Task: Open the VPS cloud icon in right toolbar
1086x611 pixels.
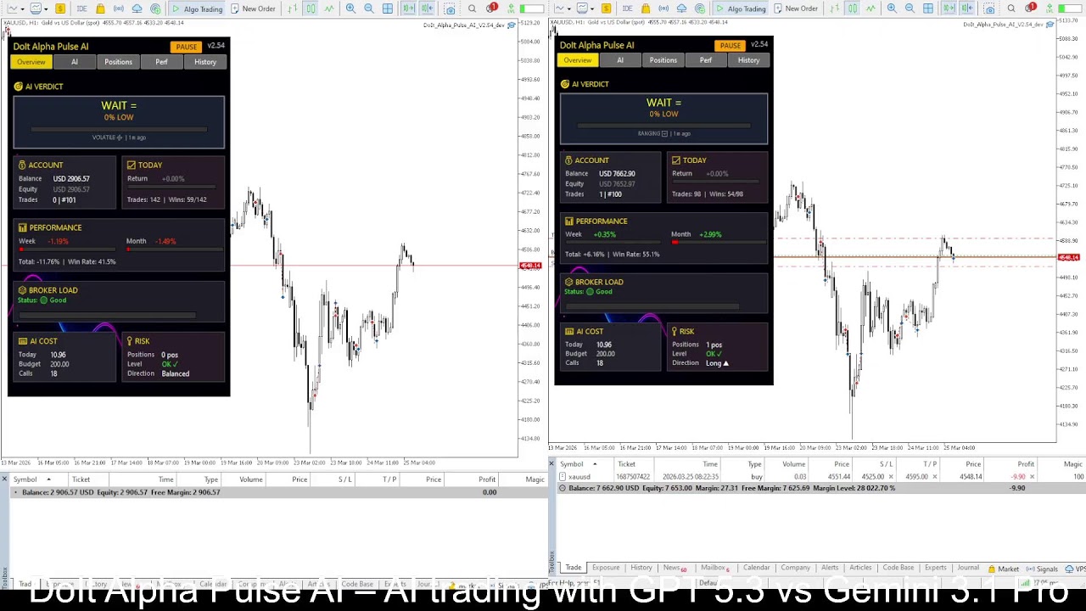Action: 681,8
